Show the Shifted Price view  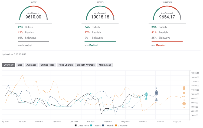tap(47, 65)
